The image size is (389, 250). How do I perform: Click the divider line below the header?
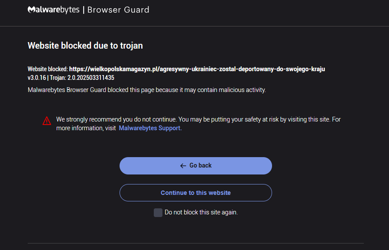point(194,26)
